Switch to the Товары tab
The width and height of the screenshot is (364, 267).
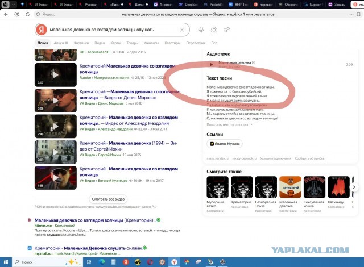pos(133,43)
